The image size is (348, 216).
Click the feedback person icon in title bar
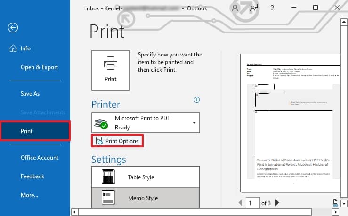253,8
